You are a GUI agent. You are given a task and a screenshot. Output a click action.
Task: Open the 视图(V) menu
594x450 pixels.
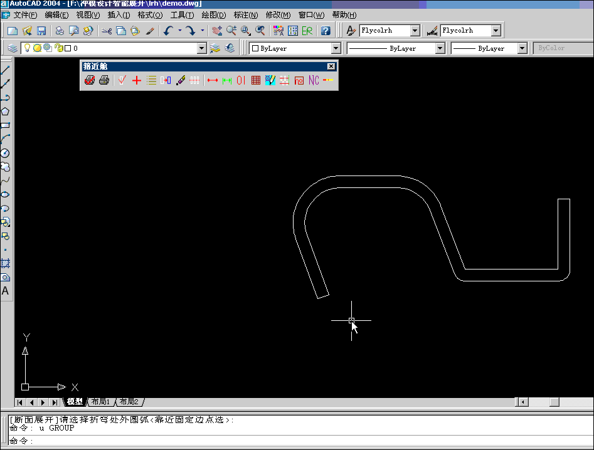point(88,15)
